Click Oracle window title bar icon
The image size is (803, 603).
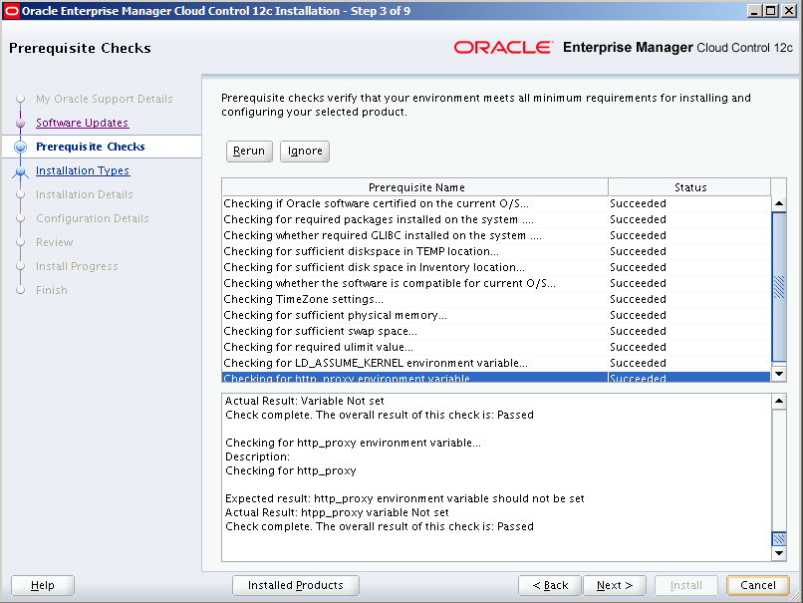coord(11,11)
